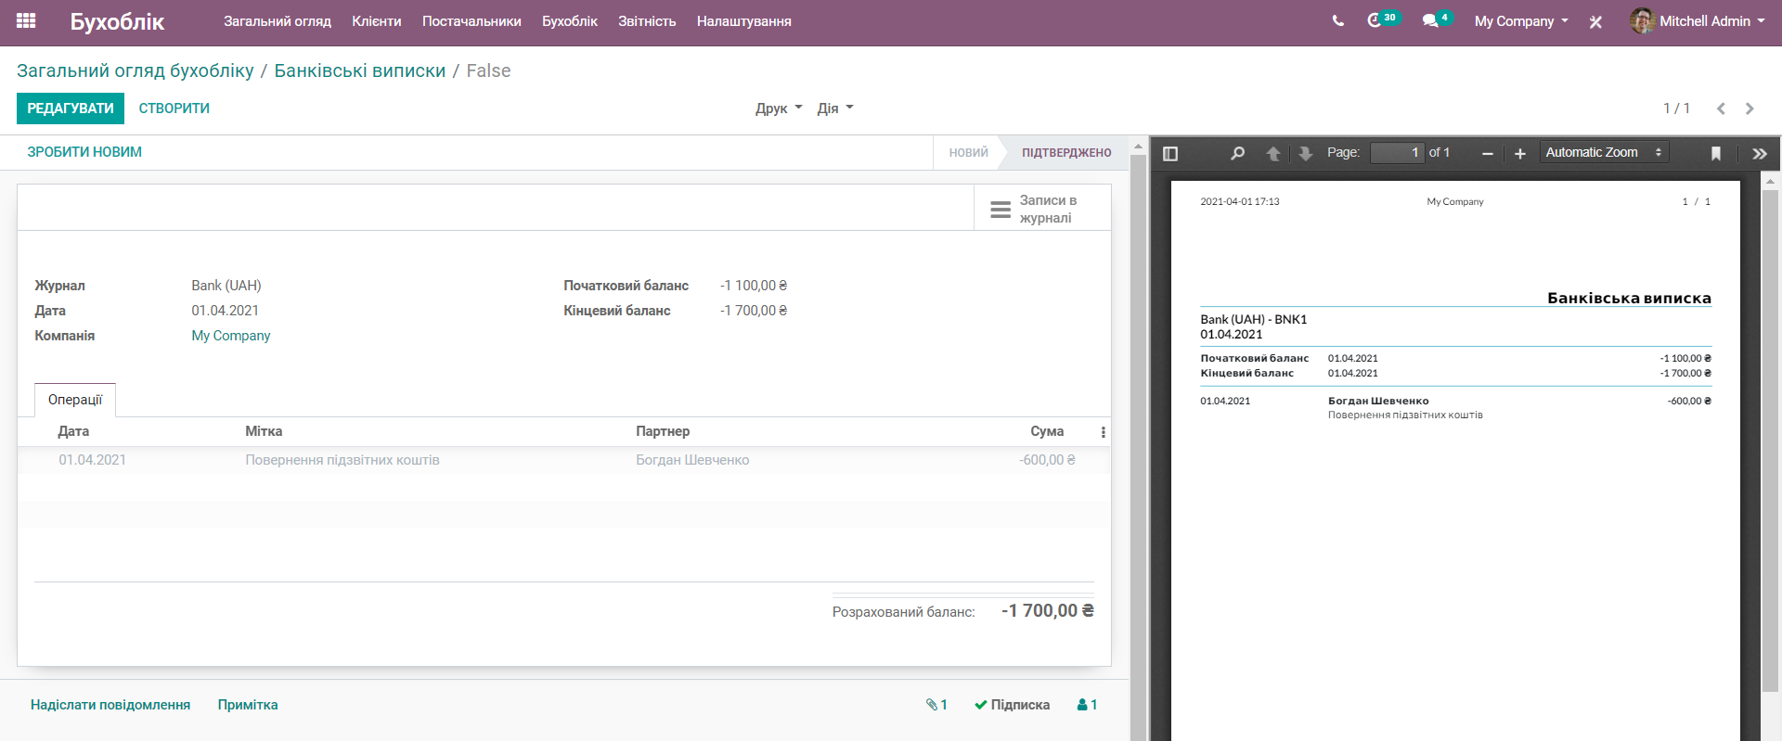
Task: Click Богдан Шевченко partner cell
Action: [692, 460]
